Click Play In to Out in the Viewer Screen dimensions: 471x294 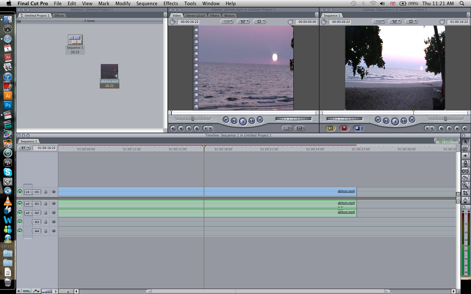(x=234, y=121)
